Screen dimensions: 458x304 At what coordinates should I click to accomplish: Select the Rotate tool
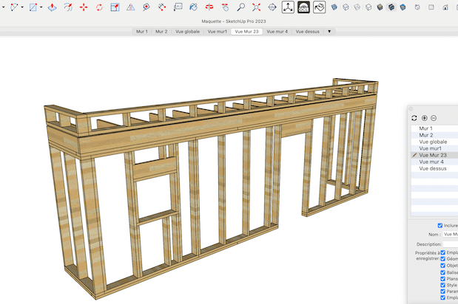click(98, 7)
